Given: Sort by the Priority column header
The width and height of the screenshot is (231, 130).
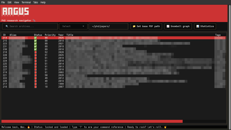Looking at the screenshot, I should pos(50,35).
